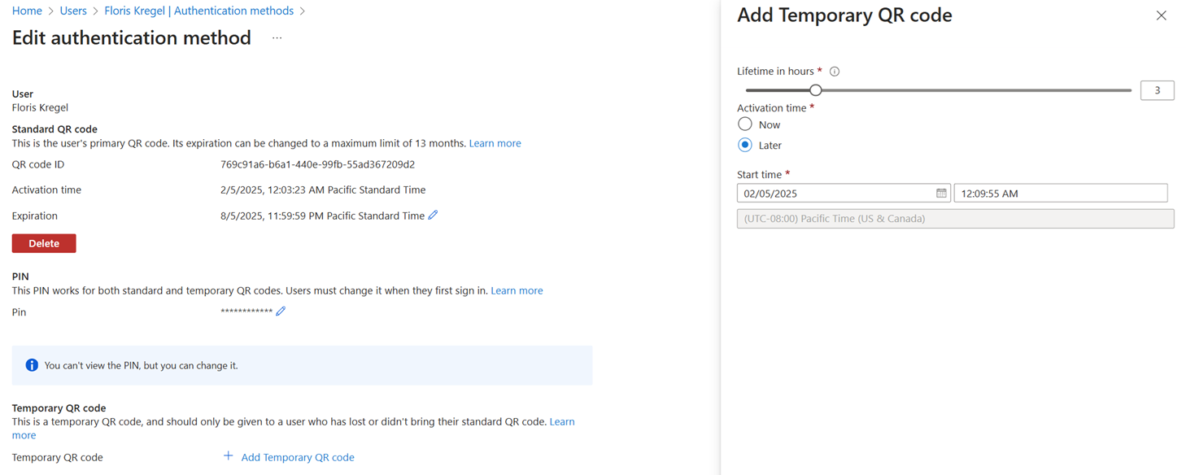
Task: Adjust the Lifetime in hours slider
Action: click(x=816, y=89)
